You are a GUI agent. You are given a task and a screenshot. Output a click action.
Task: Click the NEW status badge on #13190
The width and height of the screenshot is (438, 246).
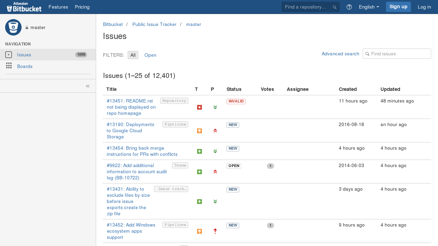[x=233, y=125]
